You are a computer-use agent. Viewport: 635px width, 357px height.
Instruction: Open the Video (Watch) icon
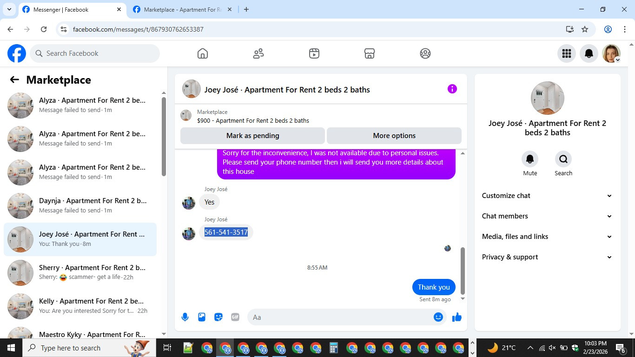tap(314, 53)
